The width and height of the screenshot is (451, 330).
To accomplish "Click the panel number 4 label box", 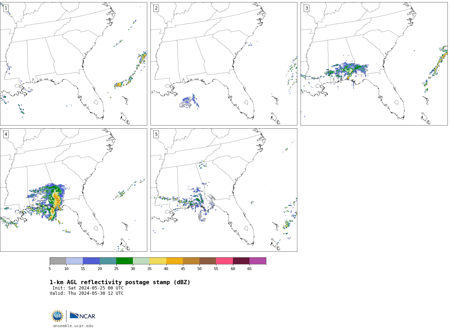I will (x=6, y=134).
